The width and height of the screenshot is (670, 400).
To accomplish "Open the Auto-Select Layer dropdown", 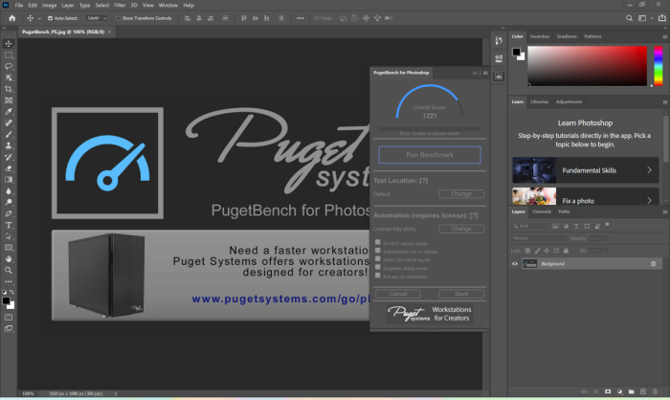I will tap(97, 18).
